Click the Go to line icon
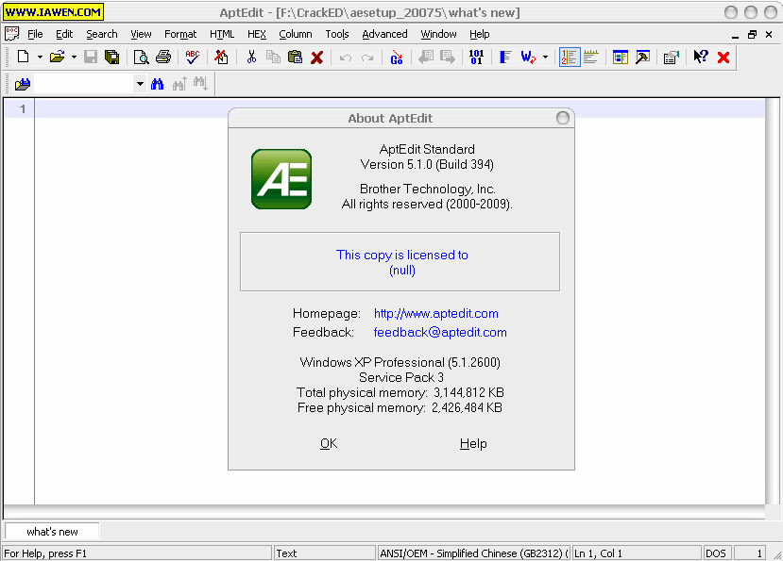Image resolution: width=783 pixels, height=561 pixels. pyautogui.click(x=396, y=58)
